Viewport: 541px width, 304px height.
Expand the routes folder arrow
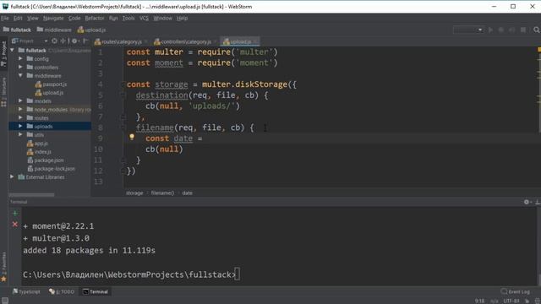point(20,118)
